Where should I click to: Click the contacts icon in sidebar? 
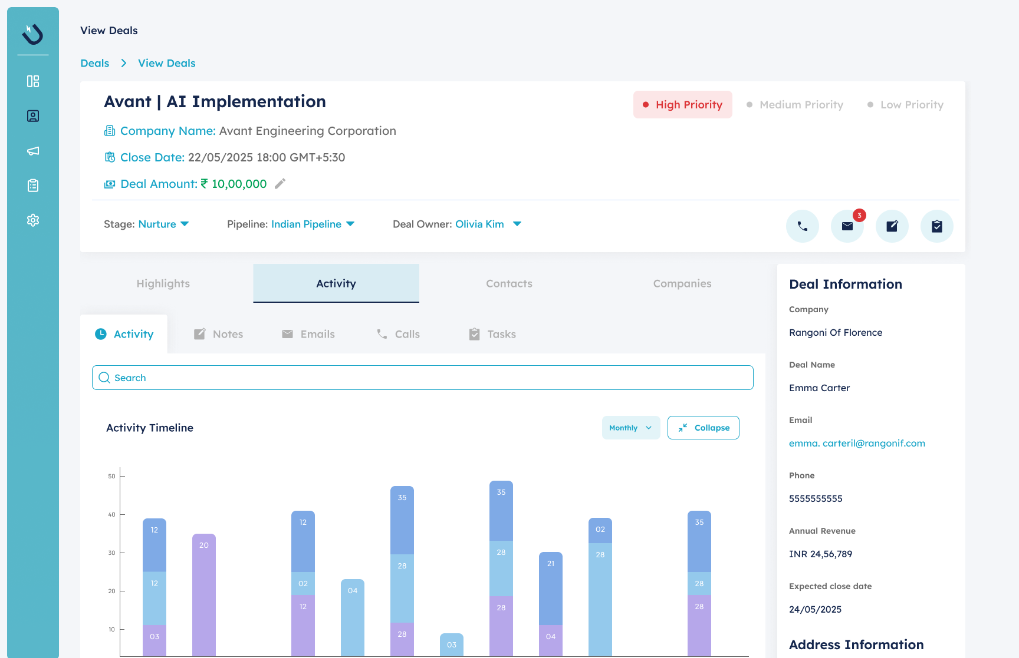(x=33, y=116)
